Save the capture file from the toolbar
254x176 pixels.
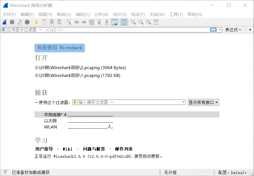point(44,22)
